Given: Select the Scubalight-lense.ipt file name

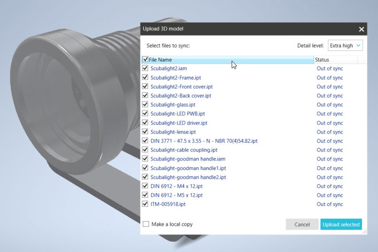Looking at the screenshot, I should coord(173,132).
